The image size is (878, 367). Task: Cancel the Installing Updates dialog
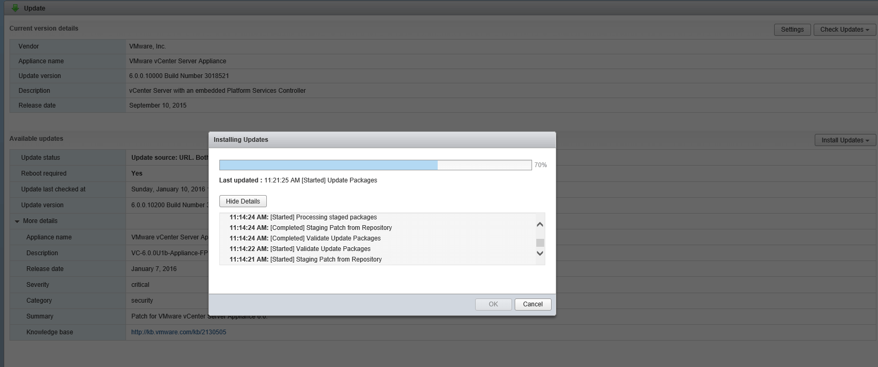pyautogui.click(x=533, y=304)
